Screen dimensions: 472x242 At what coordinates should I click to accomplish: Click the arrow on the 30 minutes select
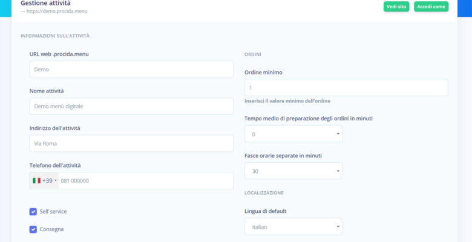point(336,171)
